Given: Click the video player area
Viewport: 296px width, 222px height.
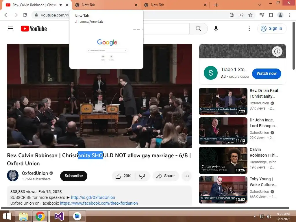Looking at the screenshot, I should 99,95.
